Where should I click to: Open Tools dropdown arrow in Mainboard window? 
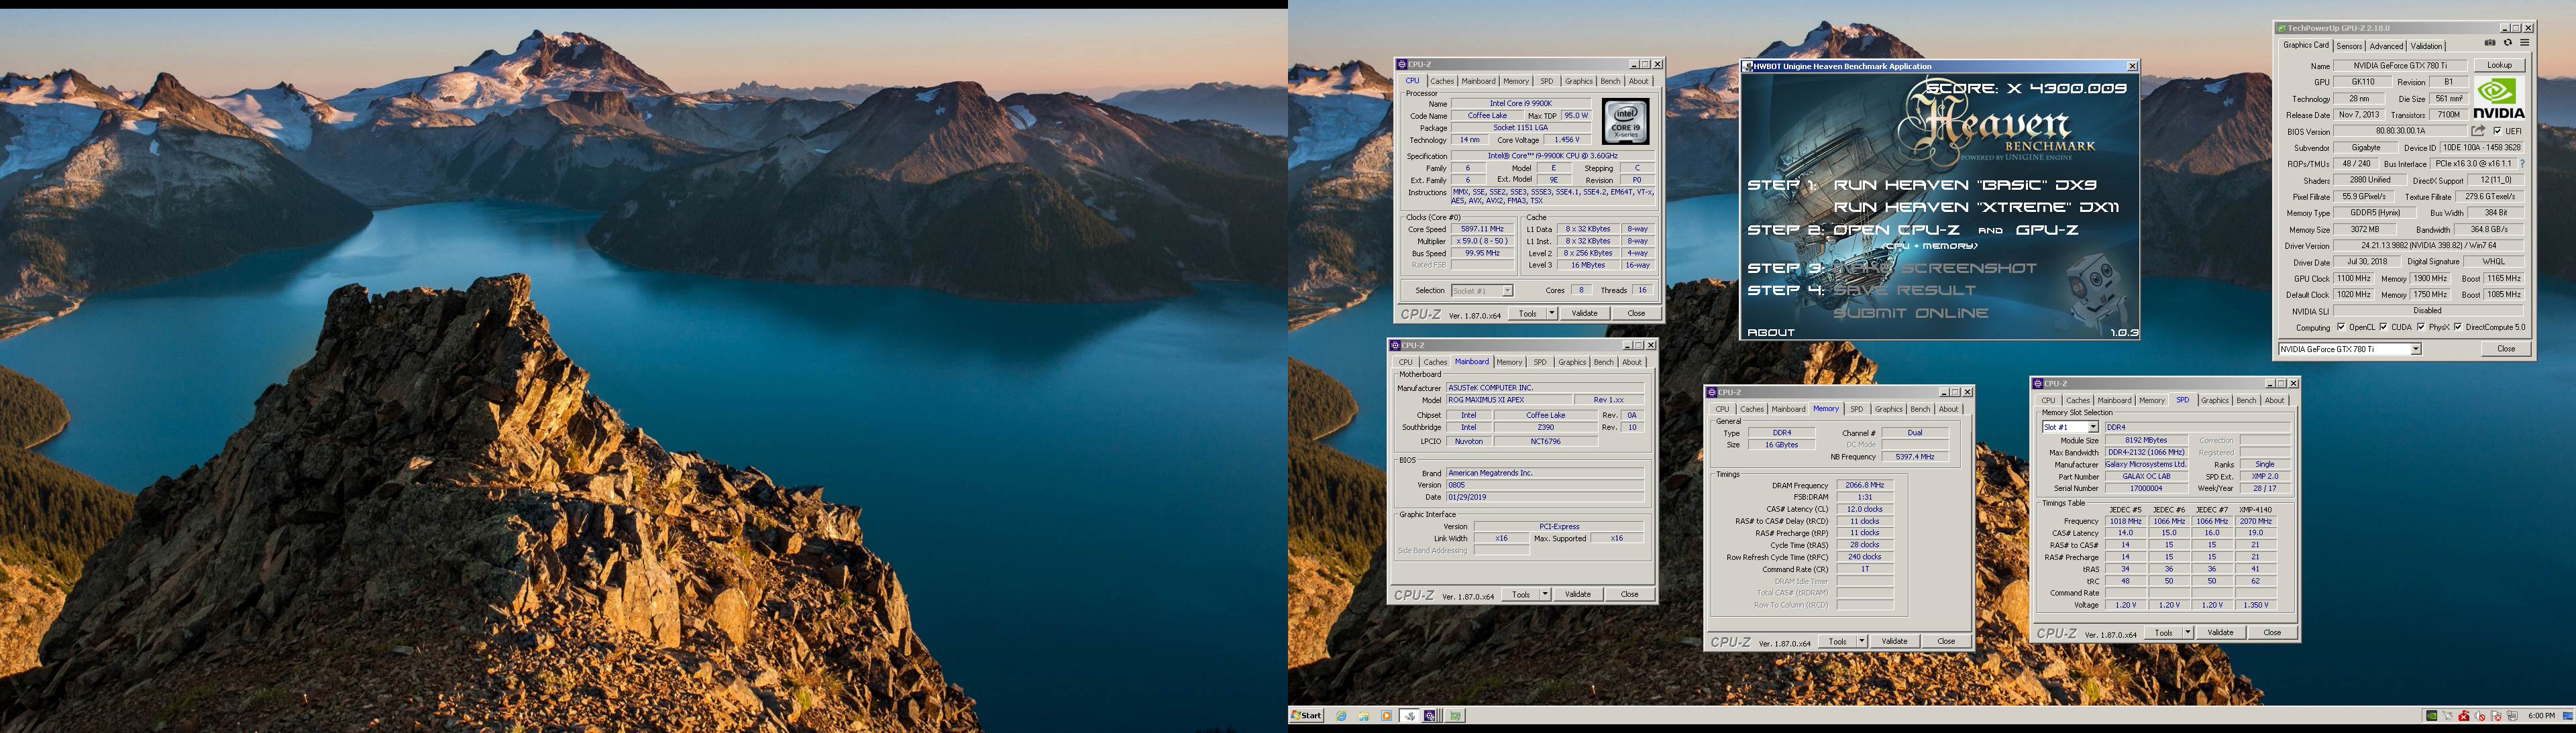tap(1545, 594)
